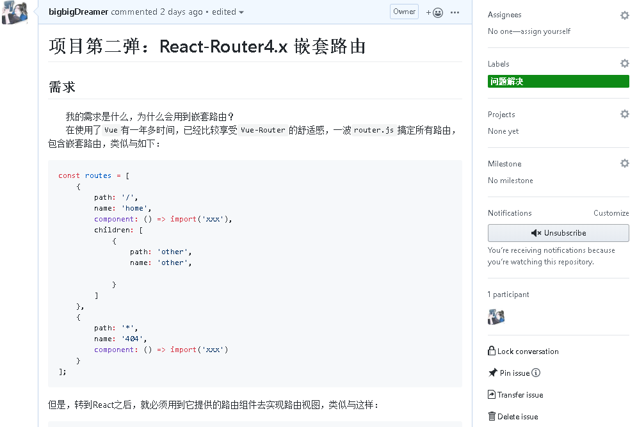Click the code line path: '*'

click(x=116, y=328)
